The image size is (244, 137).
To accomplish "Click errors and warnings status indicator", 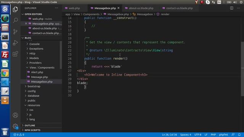I will [19, 135].
